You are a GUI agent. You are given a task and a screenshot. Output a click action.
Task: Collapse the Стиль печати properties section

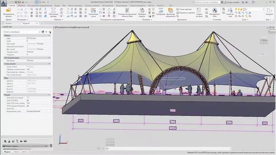(49, 64)
